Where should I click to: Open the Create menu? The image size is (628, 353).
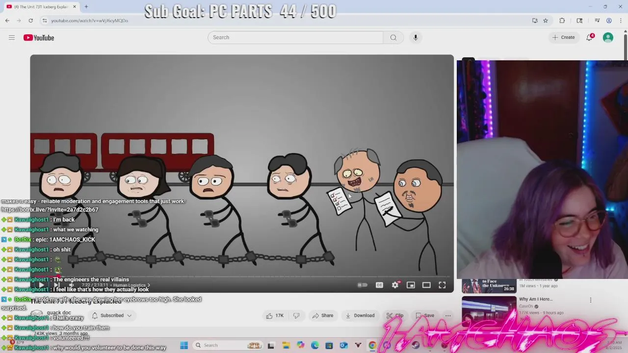563,37
